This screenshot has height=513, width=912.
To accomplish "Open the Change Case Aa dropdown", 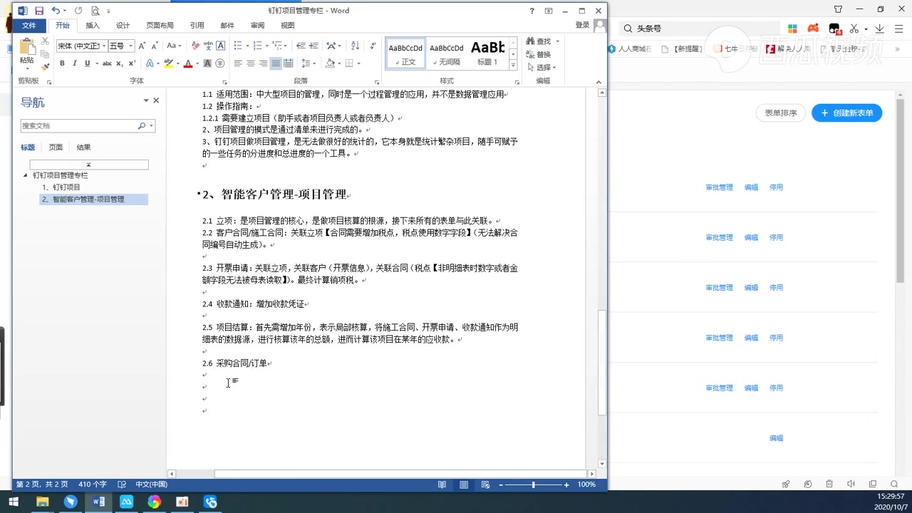I will pos(173,46).
